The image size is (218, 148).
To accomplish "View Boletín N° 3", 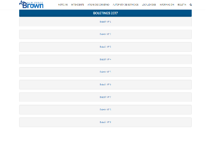I will pyautogui.click(x=105, y=47).
